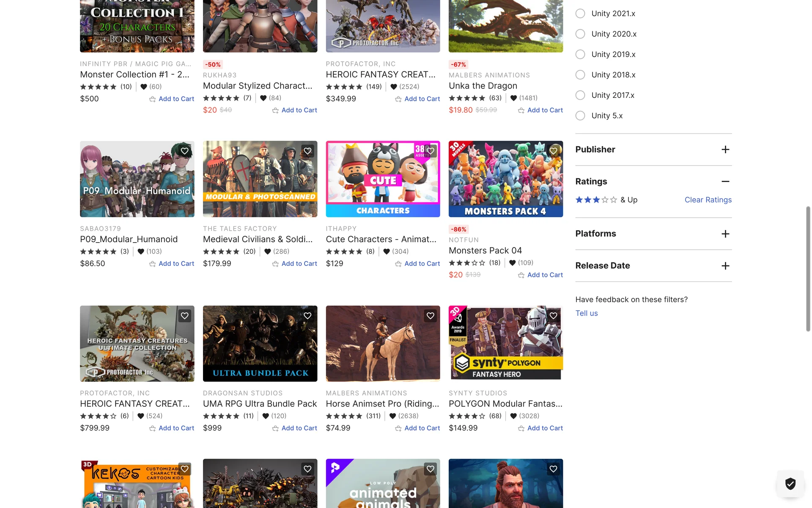The image size is (812, 508).
Task: Add Unka the Dragon to cart
Action: coord(544,110)
